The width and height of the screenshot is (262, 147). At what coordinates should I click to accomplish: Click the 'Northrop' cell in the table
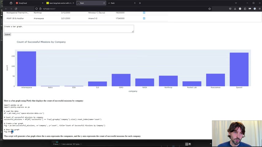(x=38, y=13)
